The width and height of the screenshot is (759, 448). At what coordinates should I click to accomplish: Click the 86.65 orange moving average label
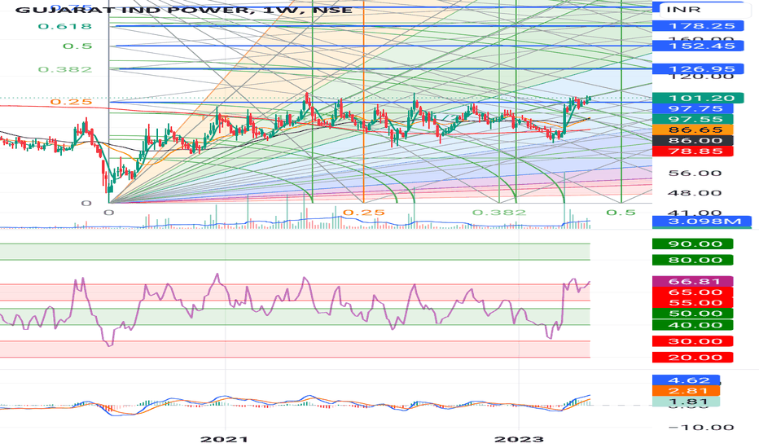(x=693, y=130)
